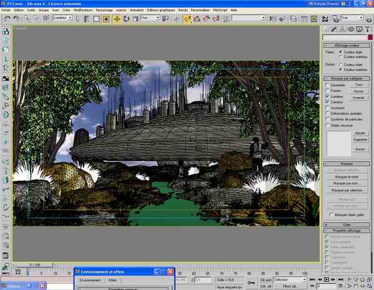
Task: Switch to the Effets tab
Action: (x=113, y=281)
